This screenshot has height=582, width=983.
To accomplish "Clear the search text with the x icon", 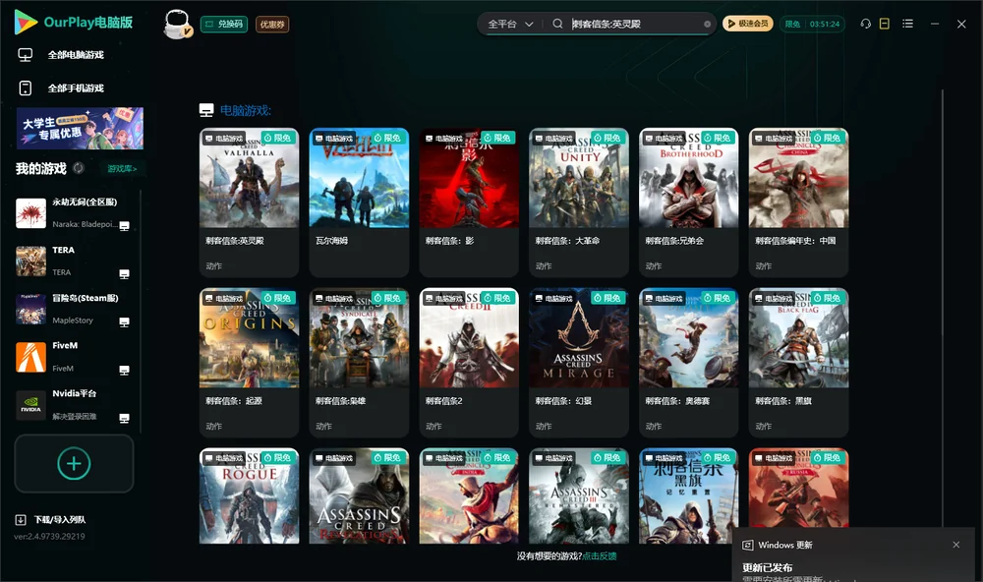I will 707,24.
